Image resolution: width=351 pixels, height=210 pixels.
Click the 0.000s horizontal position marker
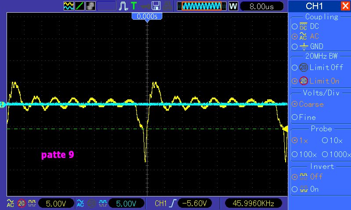click(x=147, y=16)
